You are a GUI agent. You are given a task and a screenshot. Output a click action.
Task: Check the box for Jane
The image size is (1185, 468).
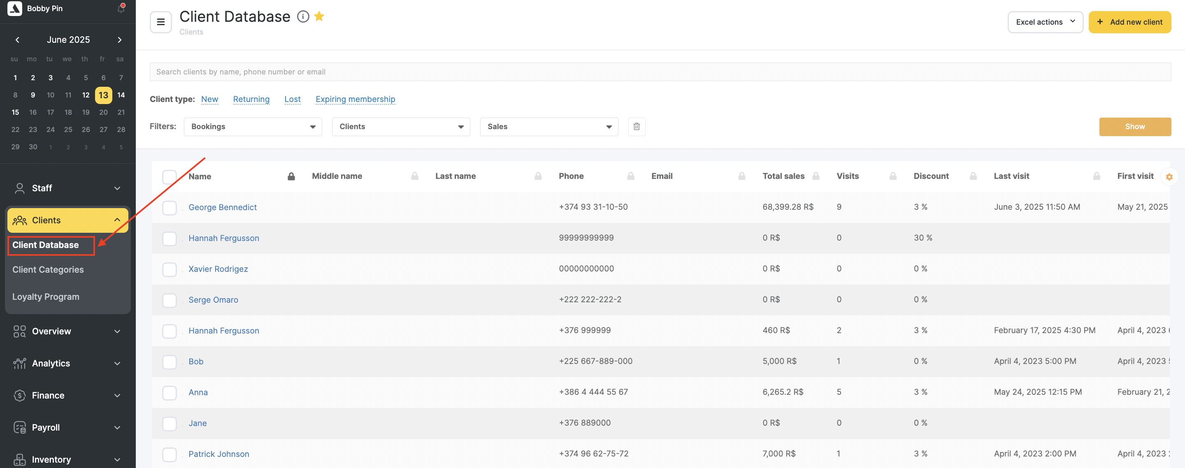click(x=169, y=424)
